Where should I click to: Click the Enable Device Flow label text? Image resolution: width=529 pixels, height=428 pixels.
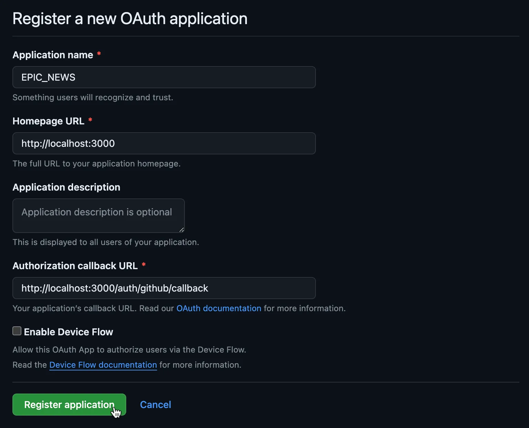coord(69,332)
